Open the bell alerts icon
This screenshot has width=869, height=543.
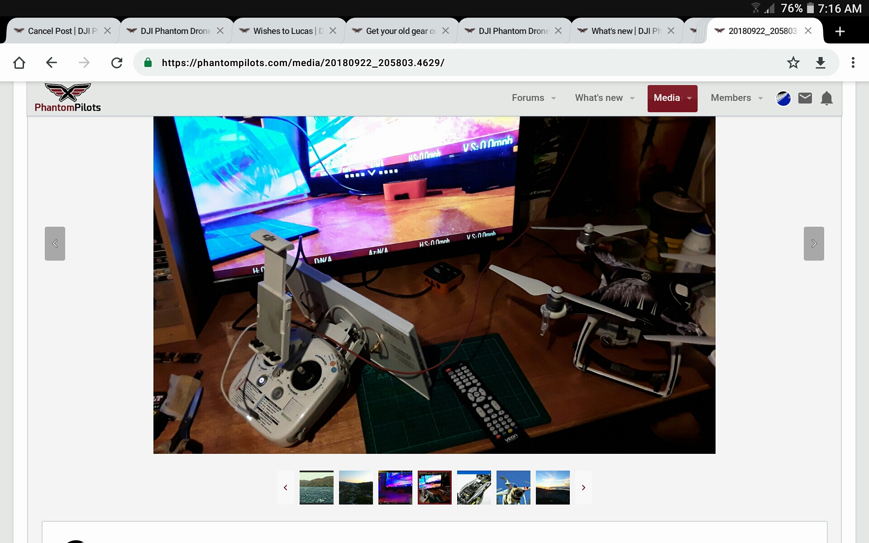pyautogui.click(x=827, y=98)
